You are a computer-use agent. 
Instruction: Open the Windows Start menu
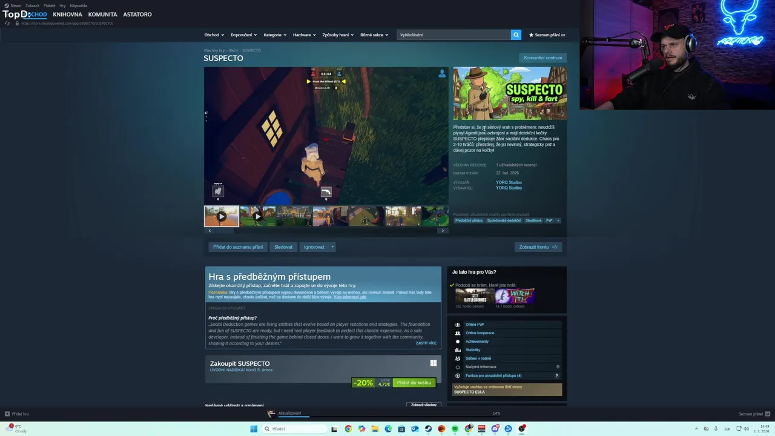point(254,429)
